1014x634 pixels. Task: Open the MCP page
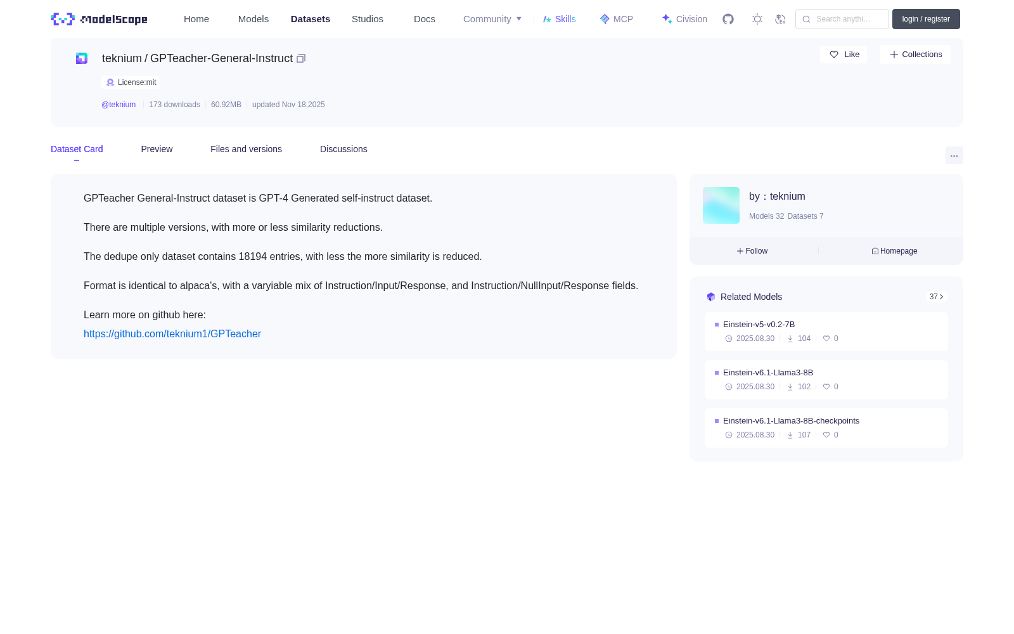623,19
